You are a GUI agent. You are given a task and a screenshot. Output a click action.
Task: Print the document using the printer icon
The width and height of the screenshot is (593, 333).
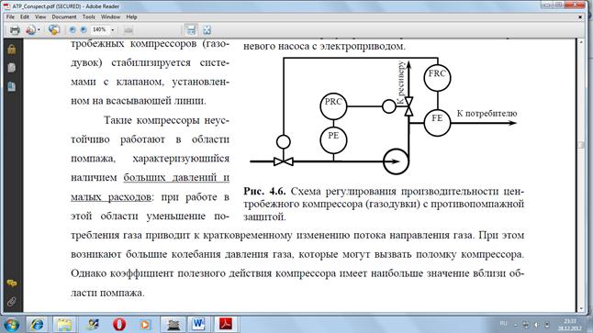pyautogui.click(x=15, y=30)
